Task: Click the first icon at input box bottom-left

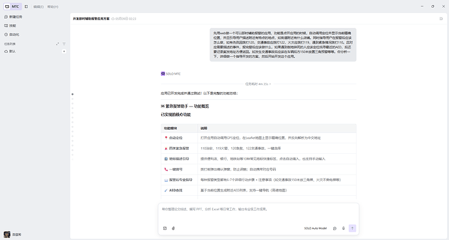Action: 165,228
